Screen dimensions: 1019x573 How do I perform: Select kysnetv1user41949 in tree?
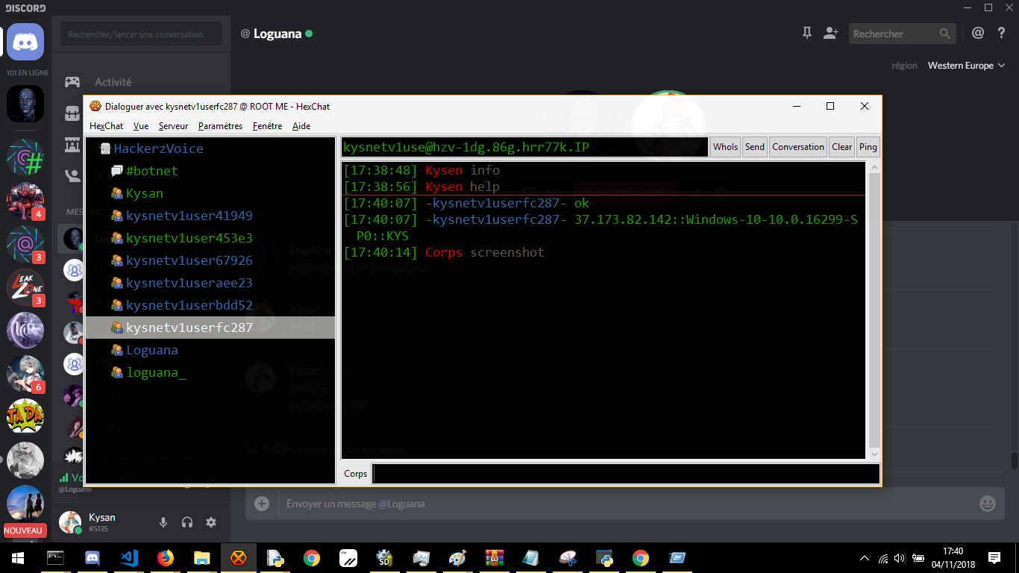pos(189,216)
